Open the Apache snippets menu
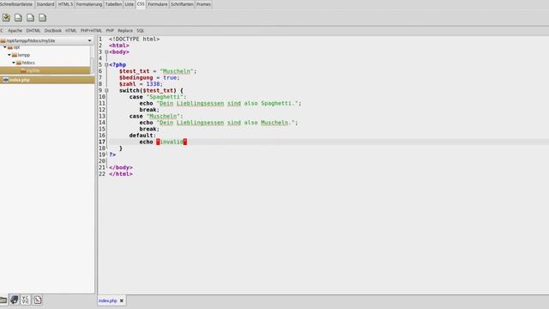The width and height of the screenshot is (549, 309). [15, 31]
